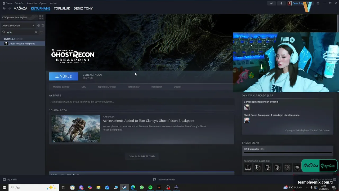Open the '0/50 kazanıldı' achievements summary
The height and width of the screenshot is (191, 339).
[254, 149]
